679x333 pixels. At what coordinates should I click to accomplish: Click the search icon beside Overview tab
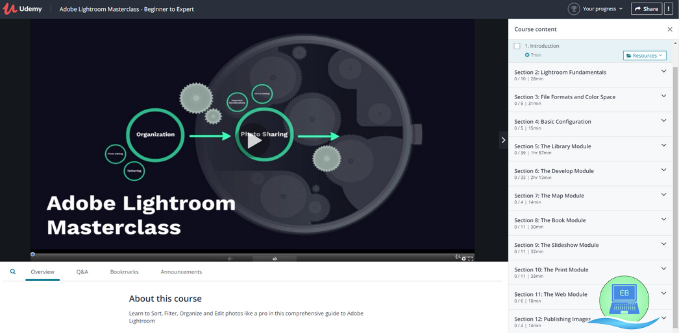click(12, 271)
